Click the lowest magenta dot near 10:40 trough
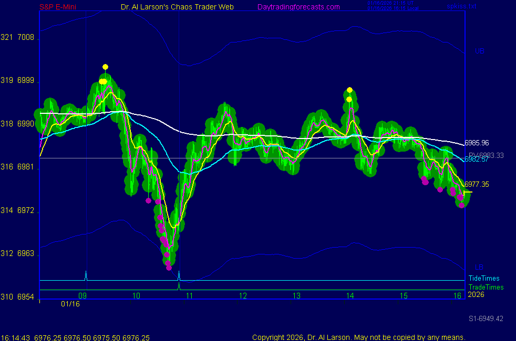Screen dimensions: 516x341 [169, 268]
